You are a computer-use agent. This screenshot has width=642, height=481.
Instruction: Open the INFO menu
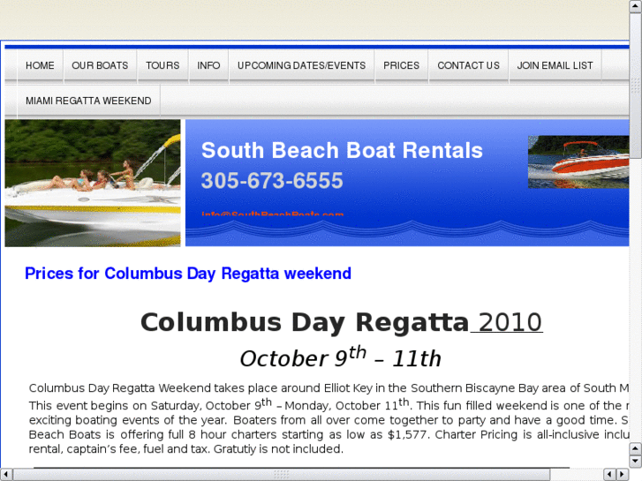(x=209, y=65)
